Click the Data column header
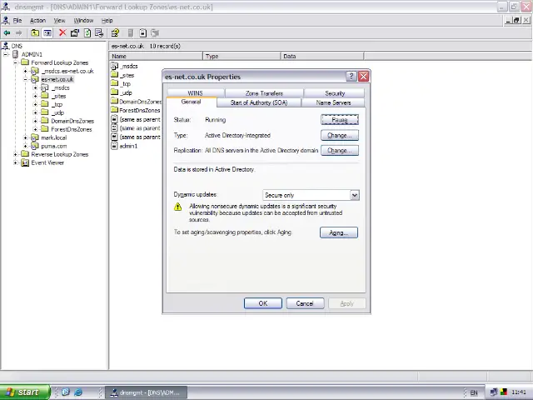This screenshot has width=533, height=400. coord(322,56)
